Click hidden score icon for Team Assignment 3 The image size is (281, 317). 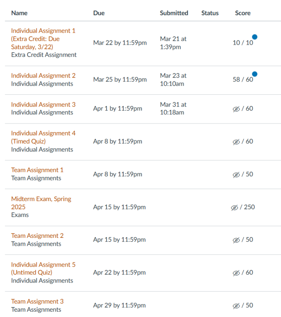[x=236, y=306]
